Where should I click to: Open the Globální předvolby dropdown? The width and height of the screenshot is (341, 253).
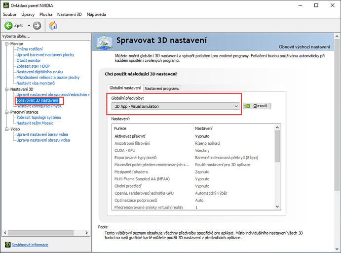click(175, 106)
